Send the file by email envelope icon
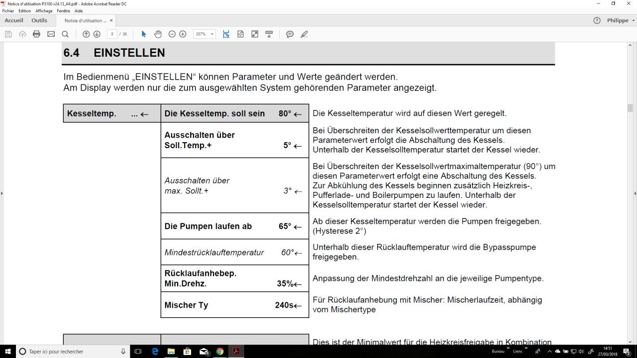The image size is (637, 358). coord(51,34)
